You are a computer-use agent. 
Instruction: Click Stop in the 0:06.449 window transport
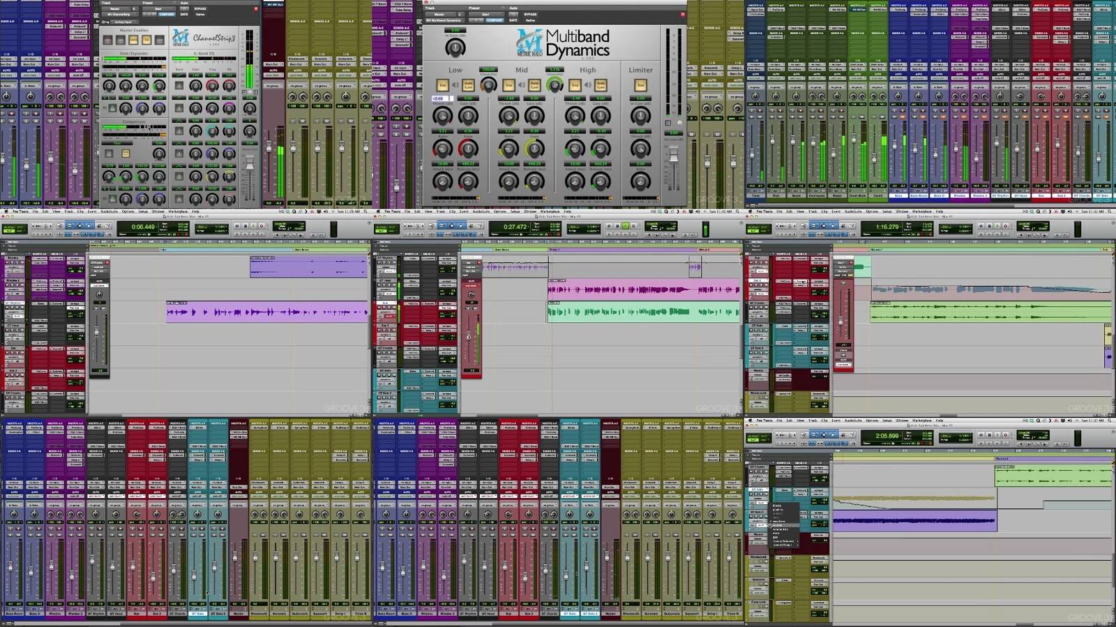tap(245, 226)
